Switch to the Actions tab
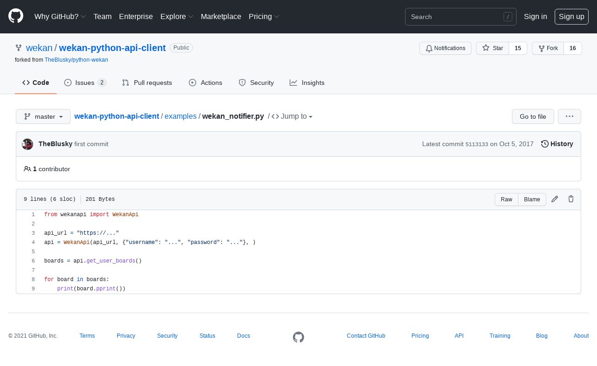Viewport: 597px width, 366px height. point(206,83)
